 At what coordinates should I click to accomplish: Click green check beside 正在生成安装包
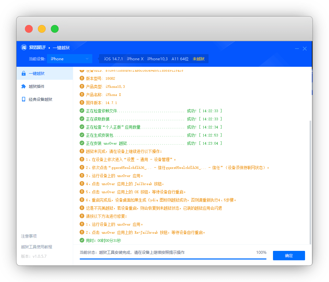click(x=82, y=135)
